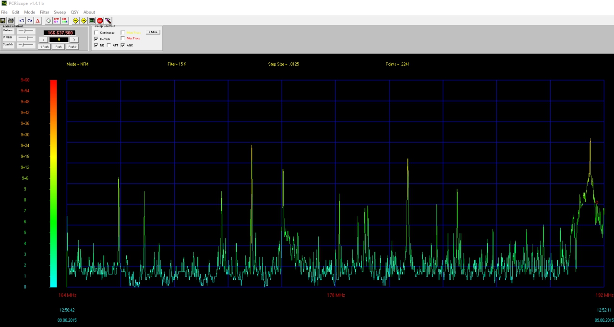This screenshot has height=327, width=614.
Task: Click the tallest peak near 192 MHz
Action: coord(590,139)
